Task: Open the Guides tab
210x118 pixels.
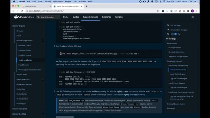Action: click(76, 17)
